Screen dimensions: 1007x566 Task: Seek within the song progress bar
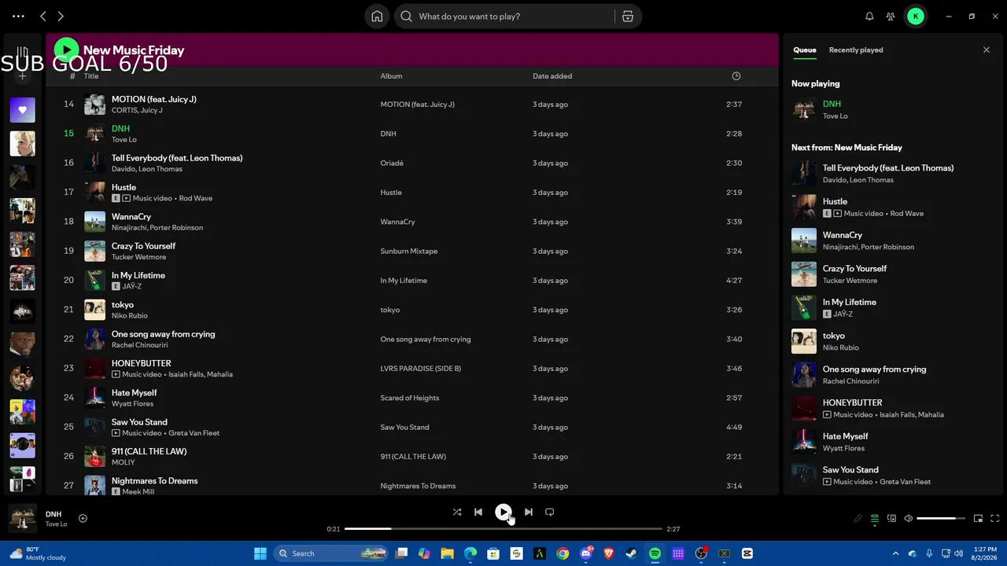(503, 529)
